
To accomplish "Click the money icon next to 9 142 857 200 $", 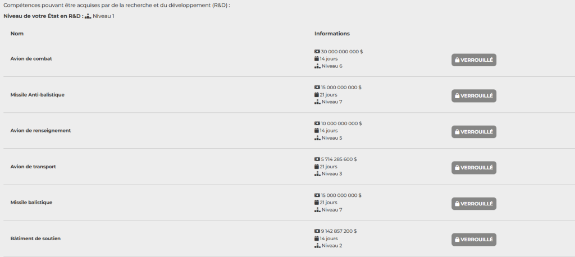I will pos(317,231).
